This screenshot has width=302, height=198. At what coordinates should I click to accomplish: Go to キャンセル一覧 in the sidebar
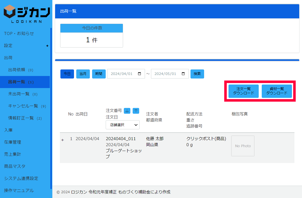coord(27,106)
